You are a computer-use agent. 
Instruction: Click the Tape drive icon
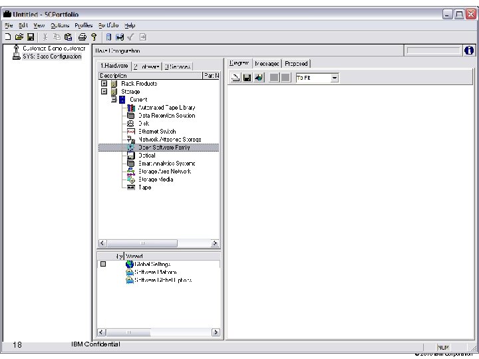coord(131,187)
